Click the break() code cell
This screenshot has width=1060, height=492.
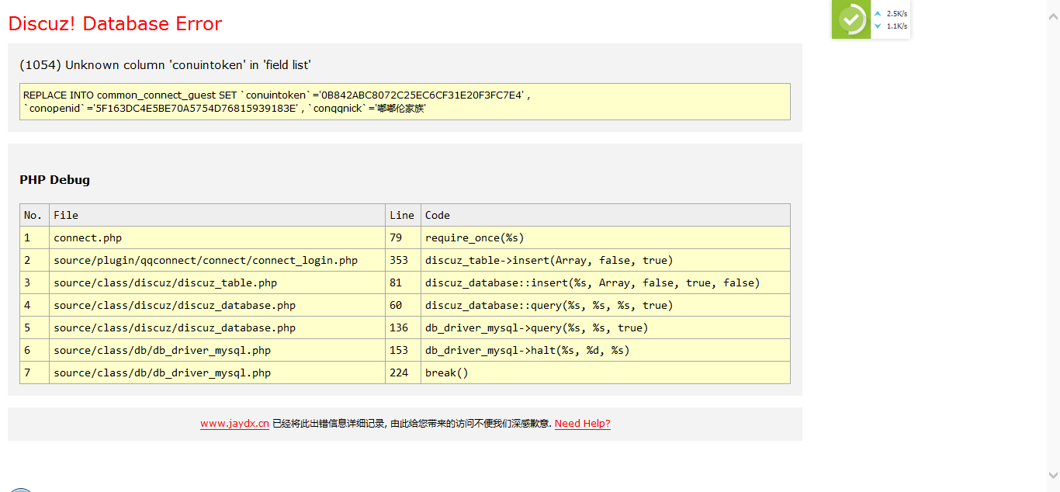447,372
